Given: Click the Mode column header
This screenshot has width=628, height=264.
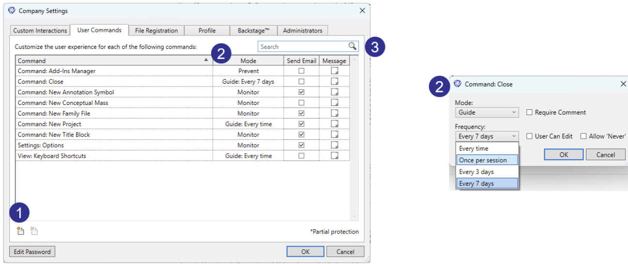Looking at the screenshot, I should pyautogui.click(x=248, y=60).
